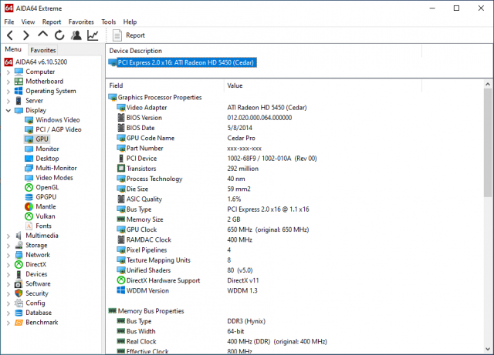The height and width of the screenshot is (355, 494).
Task: Select the PCI / AGP Video icon
Action: (x=29, y=129)
